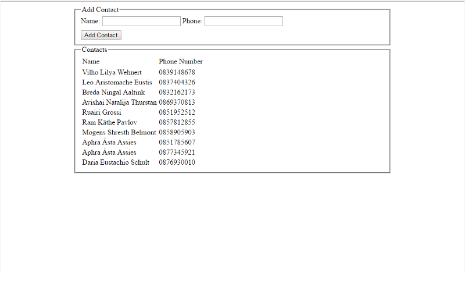Focus the Phone input field

click(244, 21)
